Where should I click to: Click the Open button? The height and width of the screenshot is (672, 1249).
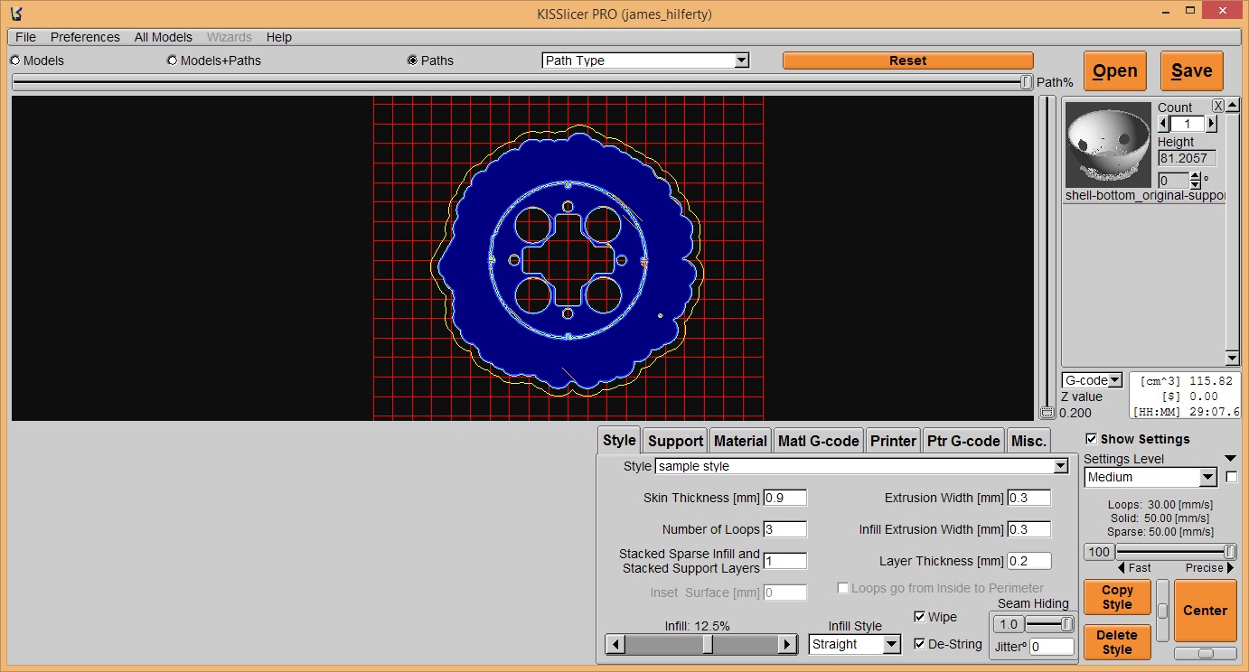(1115, 70)
